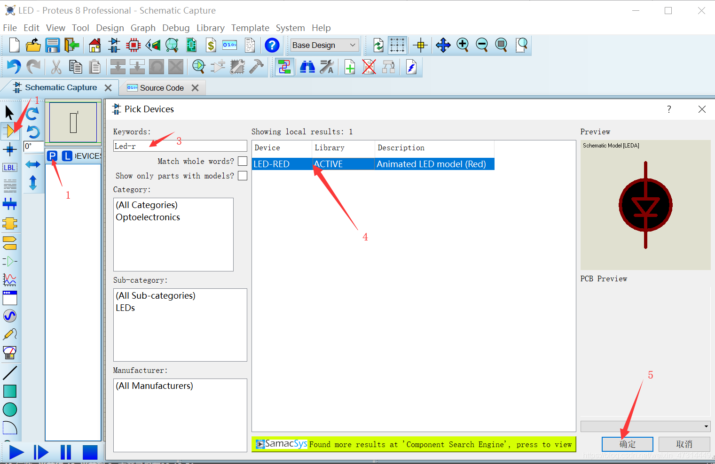715x464 pixels.
Task: Click the P pick devices button
Action: click(52, 156)
